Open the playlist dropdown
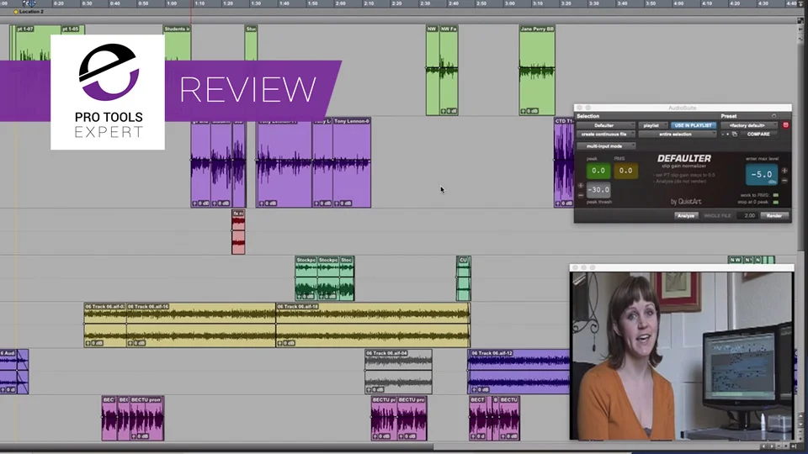The height and width of the screenshot is (454, 808). [653, 125]
